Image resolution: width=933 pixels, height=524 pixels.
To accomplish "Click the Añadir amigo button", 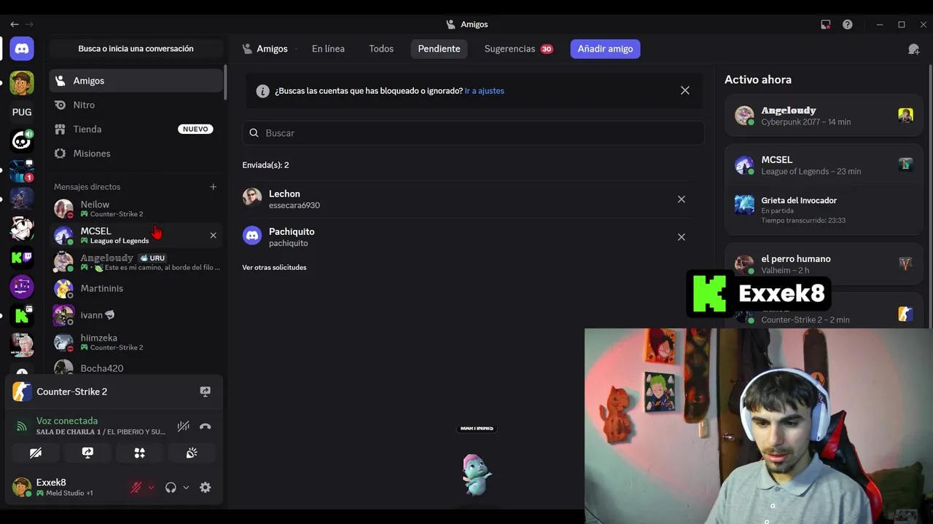I will click(x=605, y=49).
